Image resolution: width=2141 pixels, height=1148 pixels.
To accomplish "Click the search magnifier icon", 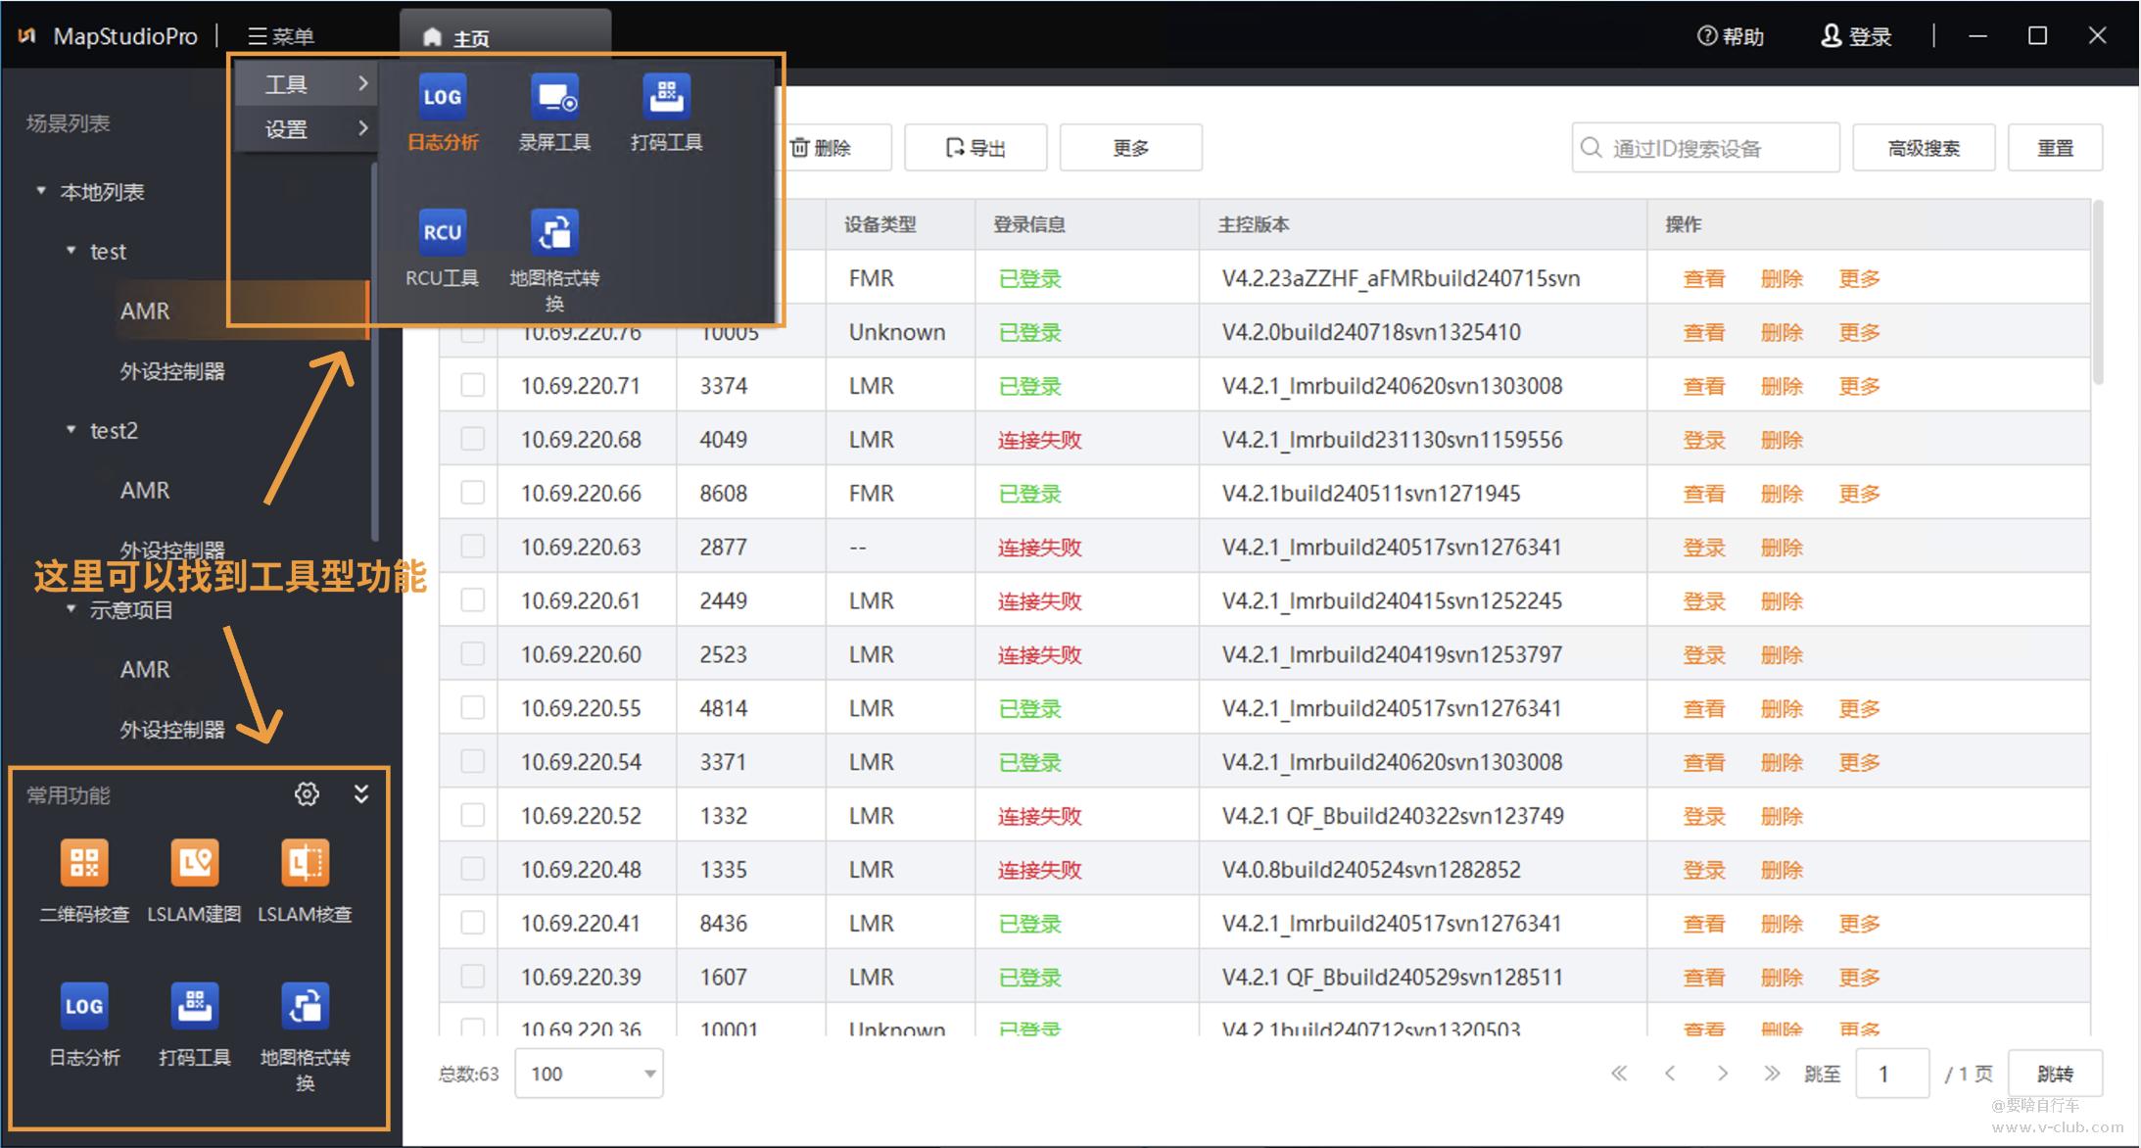I will click(x=1592, y=148).
